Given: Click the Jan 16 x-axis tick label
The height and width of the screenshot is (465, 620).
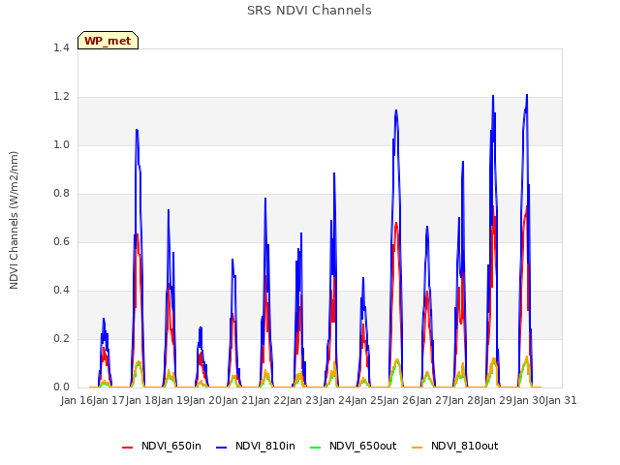Looking at the screenshot, I should (x=77, y=400).
